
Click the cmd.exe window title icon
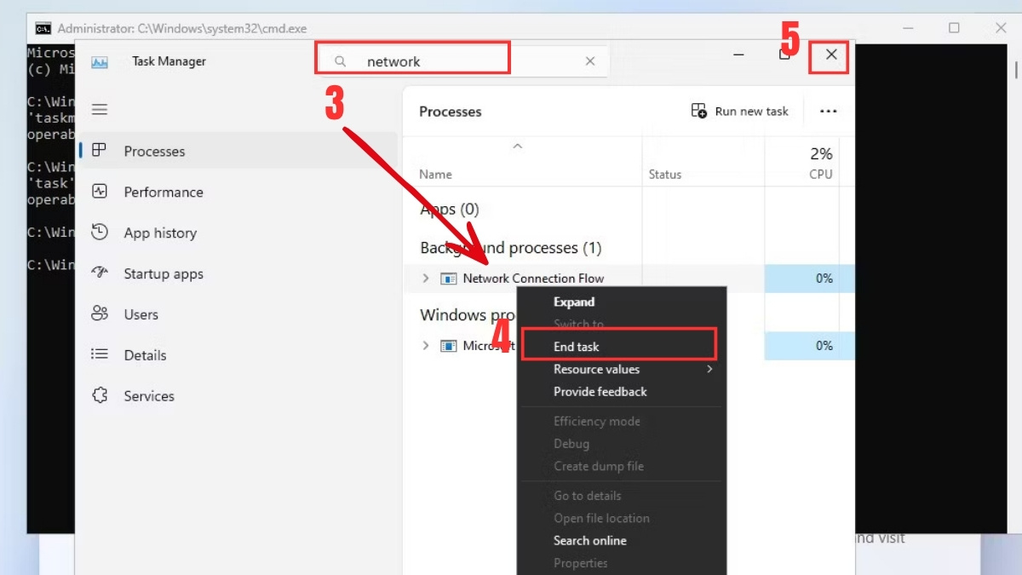43,28
